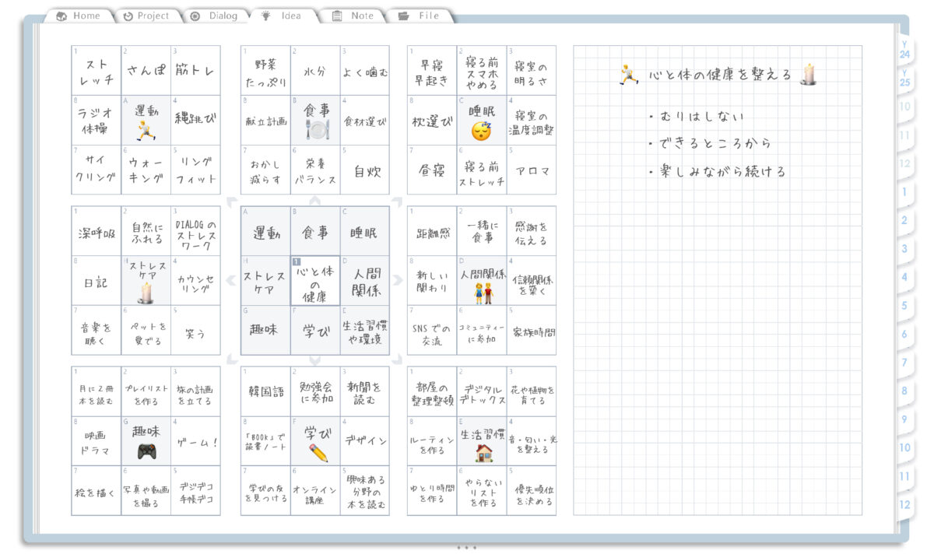Image resolution: width=934 pixels, height=554 pixels.
Task: Click the three dots handle at bottom
Action: click(x=466, y=547)
